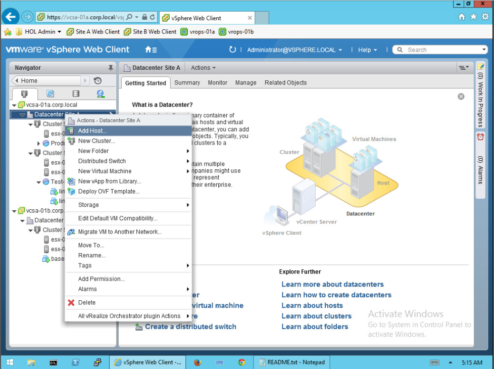Pin the Navigator panel
This screenshot has width=494, height=369.
[x=110, y=68]
